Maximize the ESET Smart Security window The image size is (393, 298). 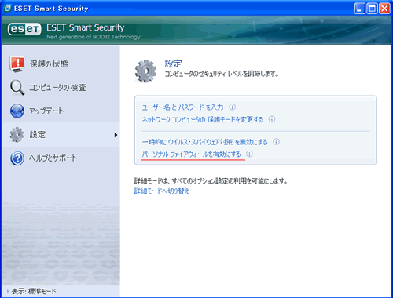coord(372,9)
